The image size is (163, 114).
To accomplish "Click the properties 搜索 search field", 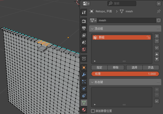I will [122, 4].
